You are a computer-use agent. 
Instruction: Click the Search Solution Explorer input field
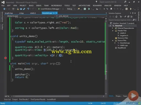121,20
